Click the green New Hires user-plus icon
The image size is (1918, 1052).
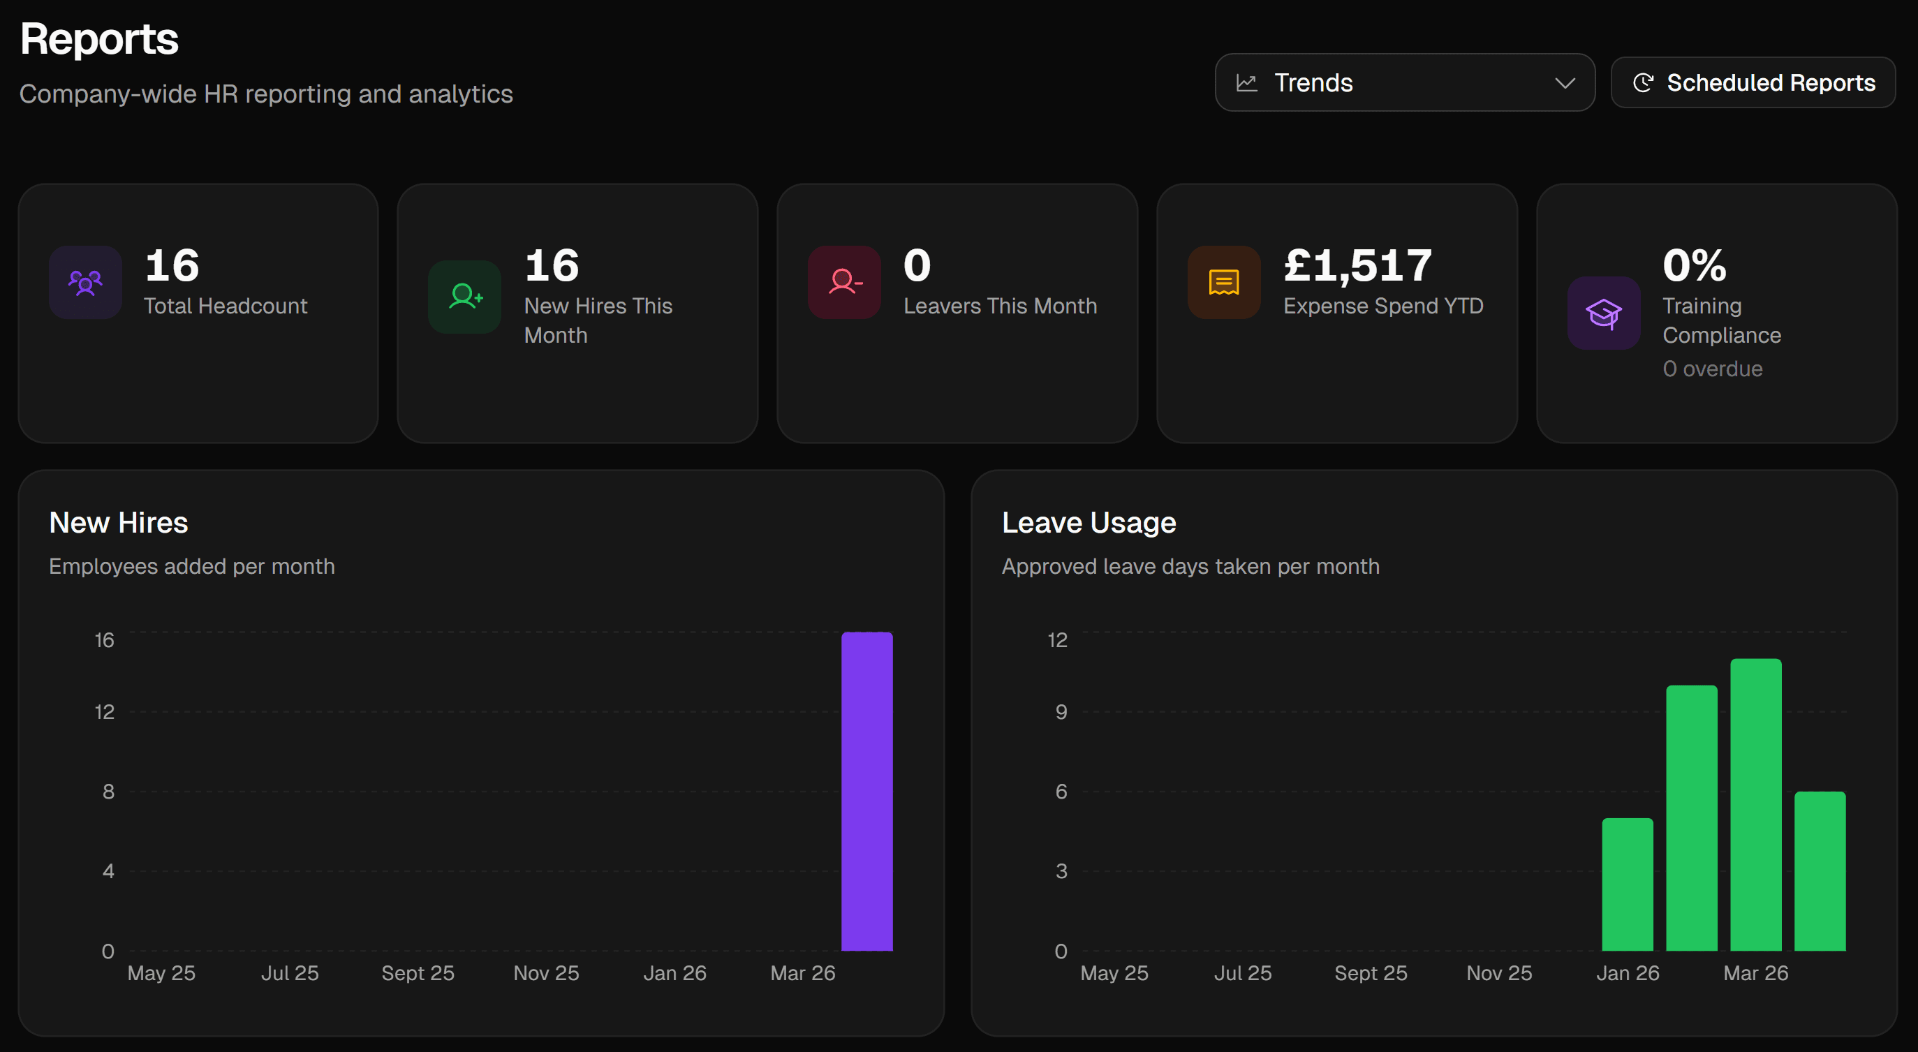click(x=465, y=297)
